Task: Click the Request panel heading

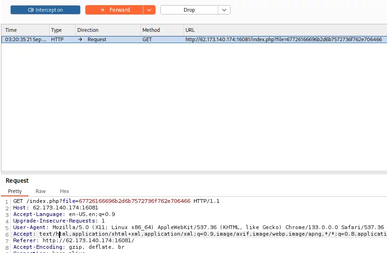Action: pyautogui.click(x=17, y=181)
